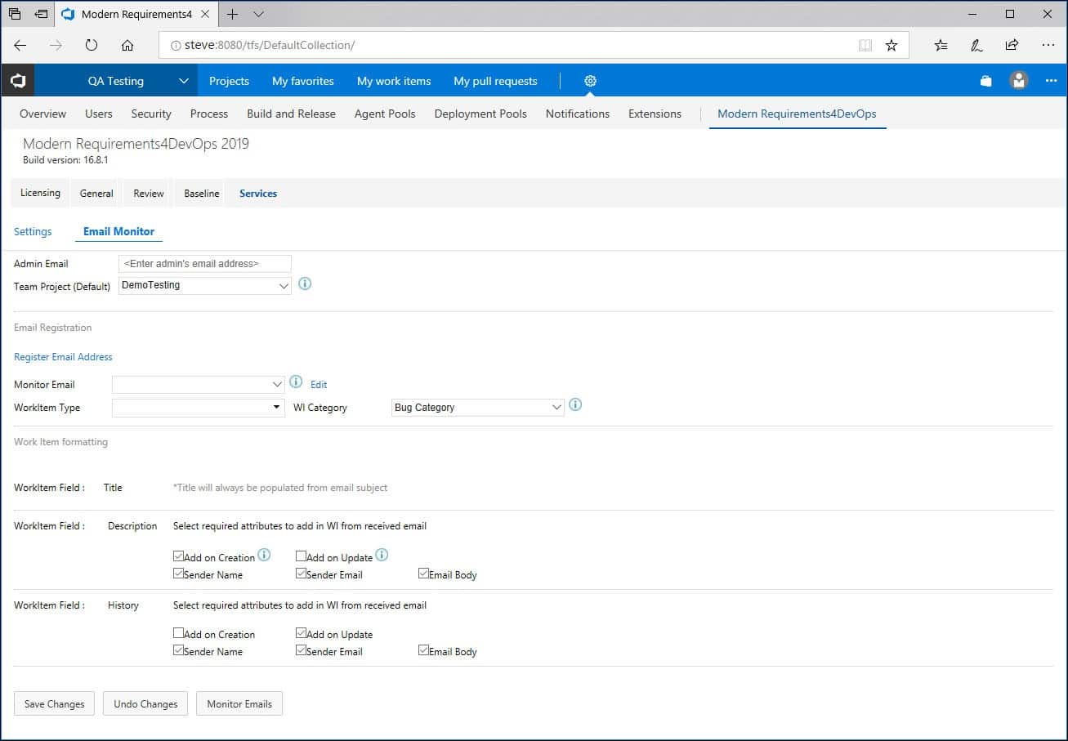Switch to the General tab
Image resolution: width=1068 pixels, height=741 pixels.
[x=96, y=194]
